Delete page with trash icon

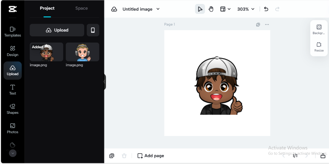point(124,156)
